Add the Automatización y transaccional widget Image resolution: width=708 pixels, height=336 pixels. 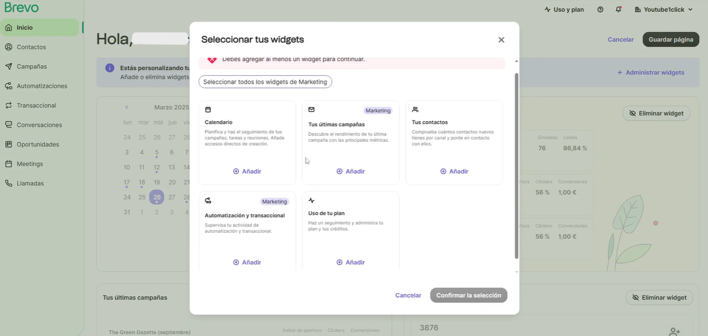[x=247, y=262]
